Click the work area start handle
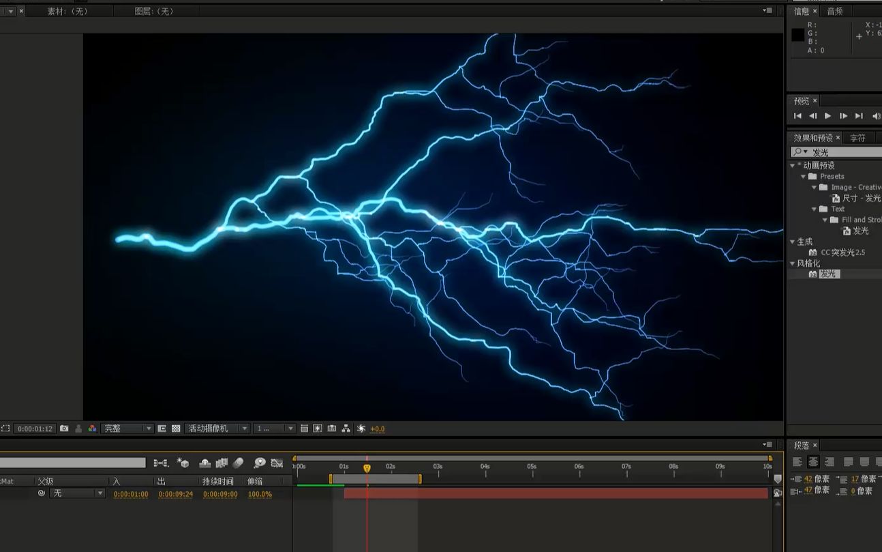 click(331, 479)
